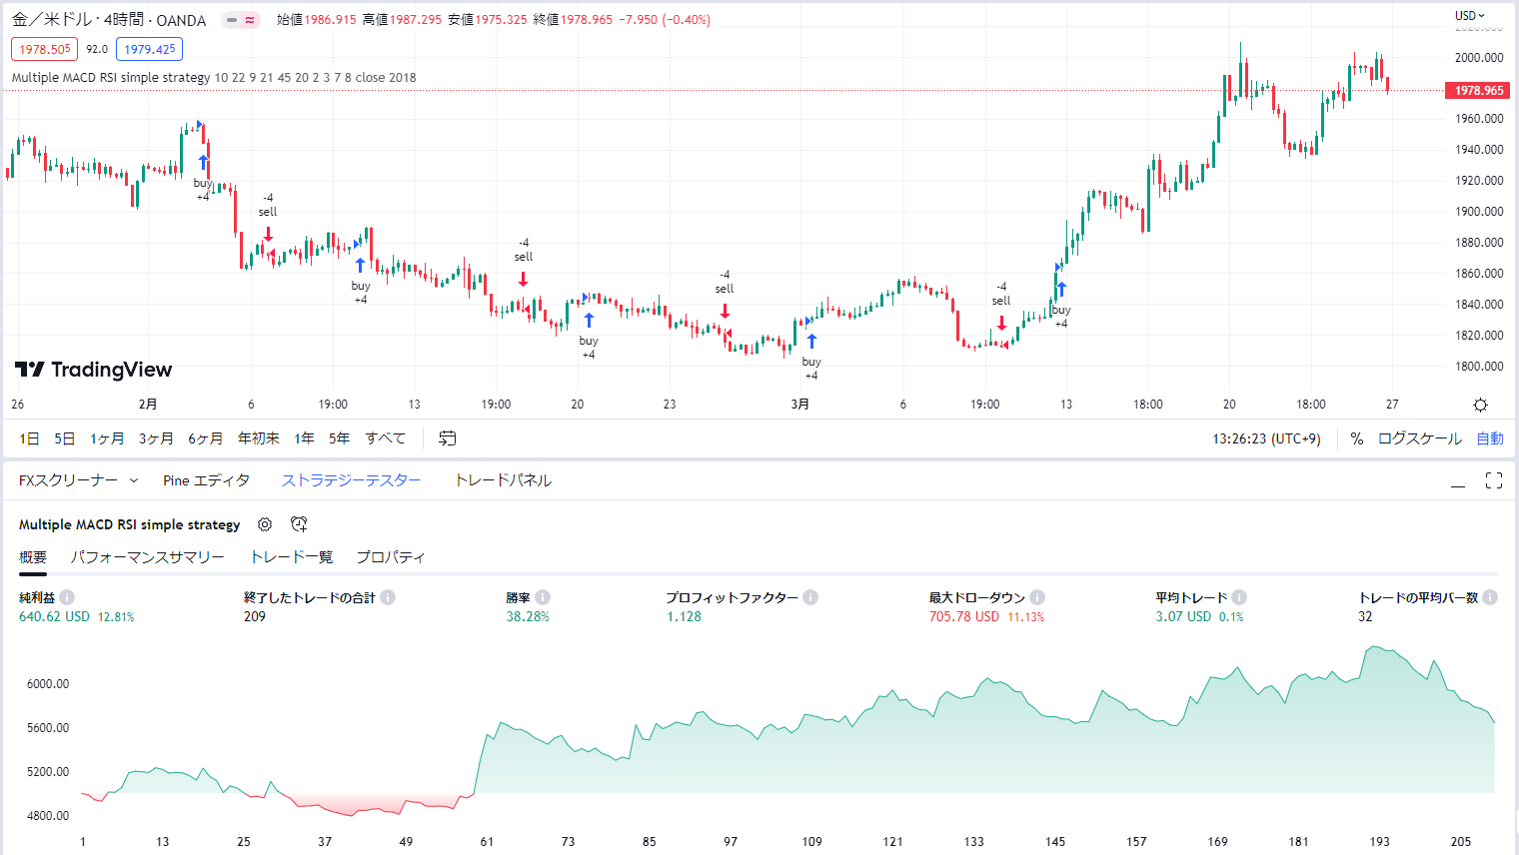
Task: Toggle percent scale mode
Action: point(1356,438)
